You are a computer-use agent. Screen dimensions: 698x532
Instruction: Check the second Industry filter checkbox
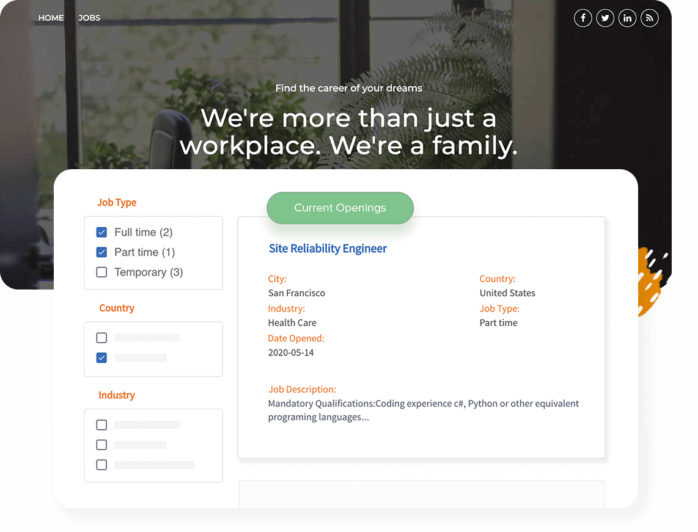101,445
